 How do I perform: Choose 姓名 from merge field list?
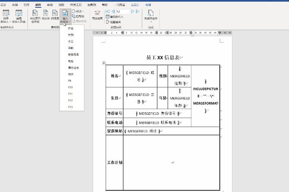[x=72, y=28]
